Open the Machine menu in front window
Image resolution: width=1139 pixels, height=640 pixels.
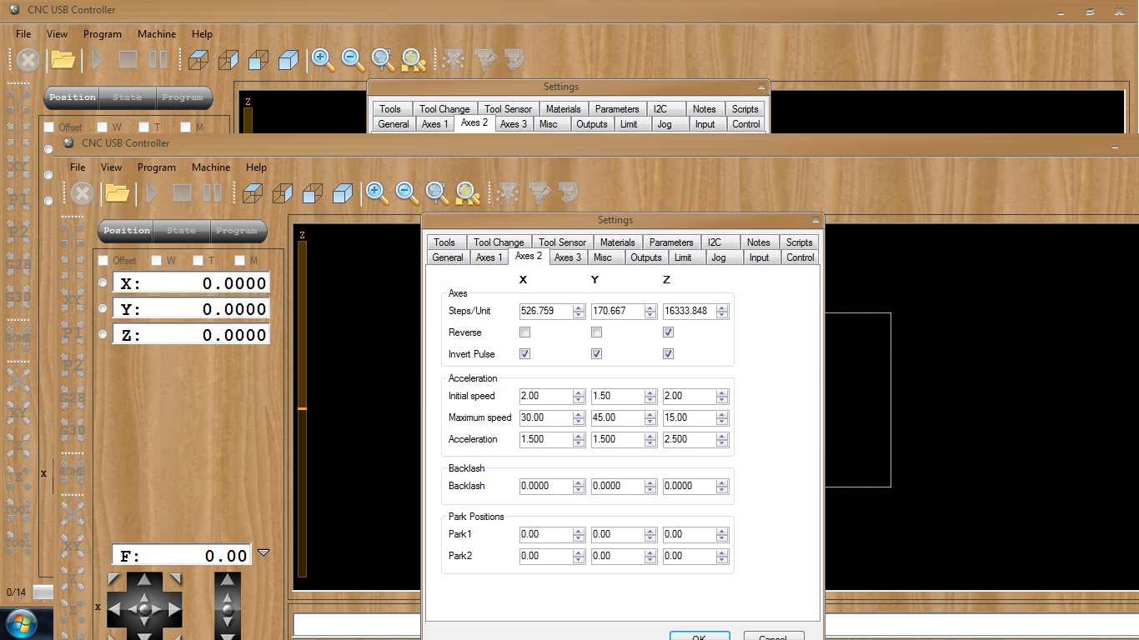[211, 167]
